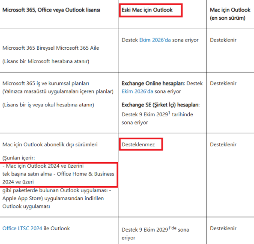
Task: Click '(Lisans bir Microsoft hesabına atanır)' text
Action: click(46, 61)
